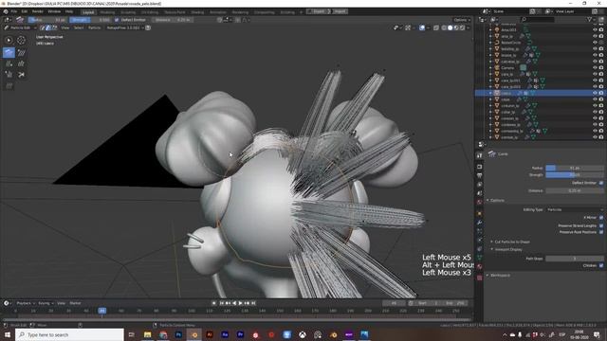Image resolution: width=607 pixels, height=341 pixels.
Task: Play the animation in timeline
Action: click(240, 303)
